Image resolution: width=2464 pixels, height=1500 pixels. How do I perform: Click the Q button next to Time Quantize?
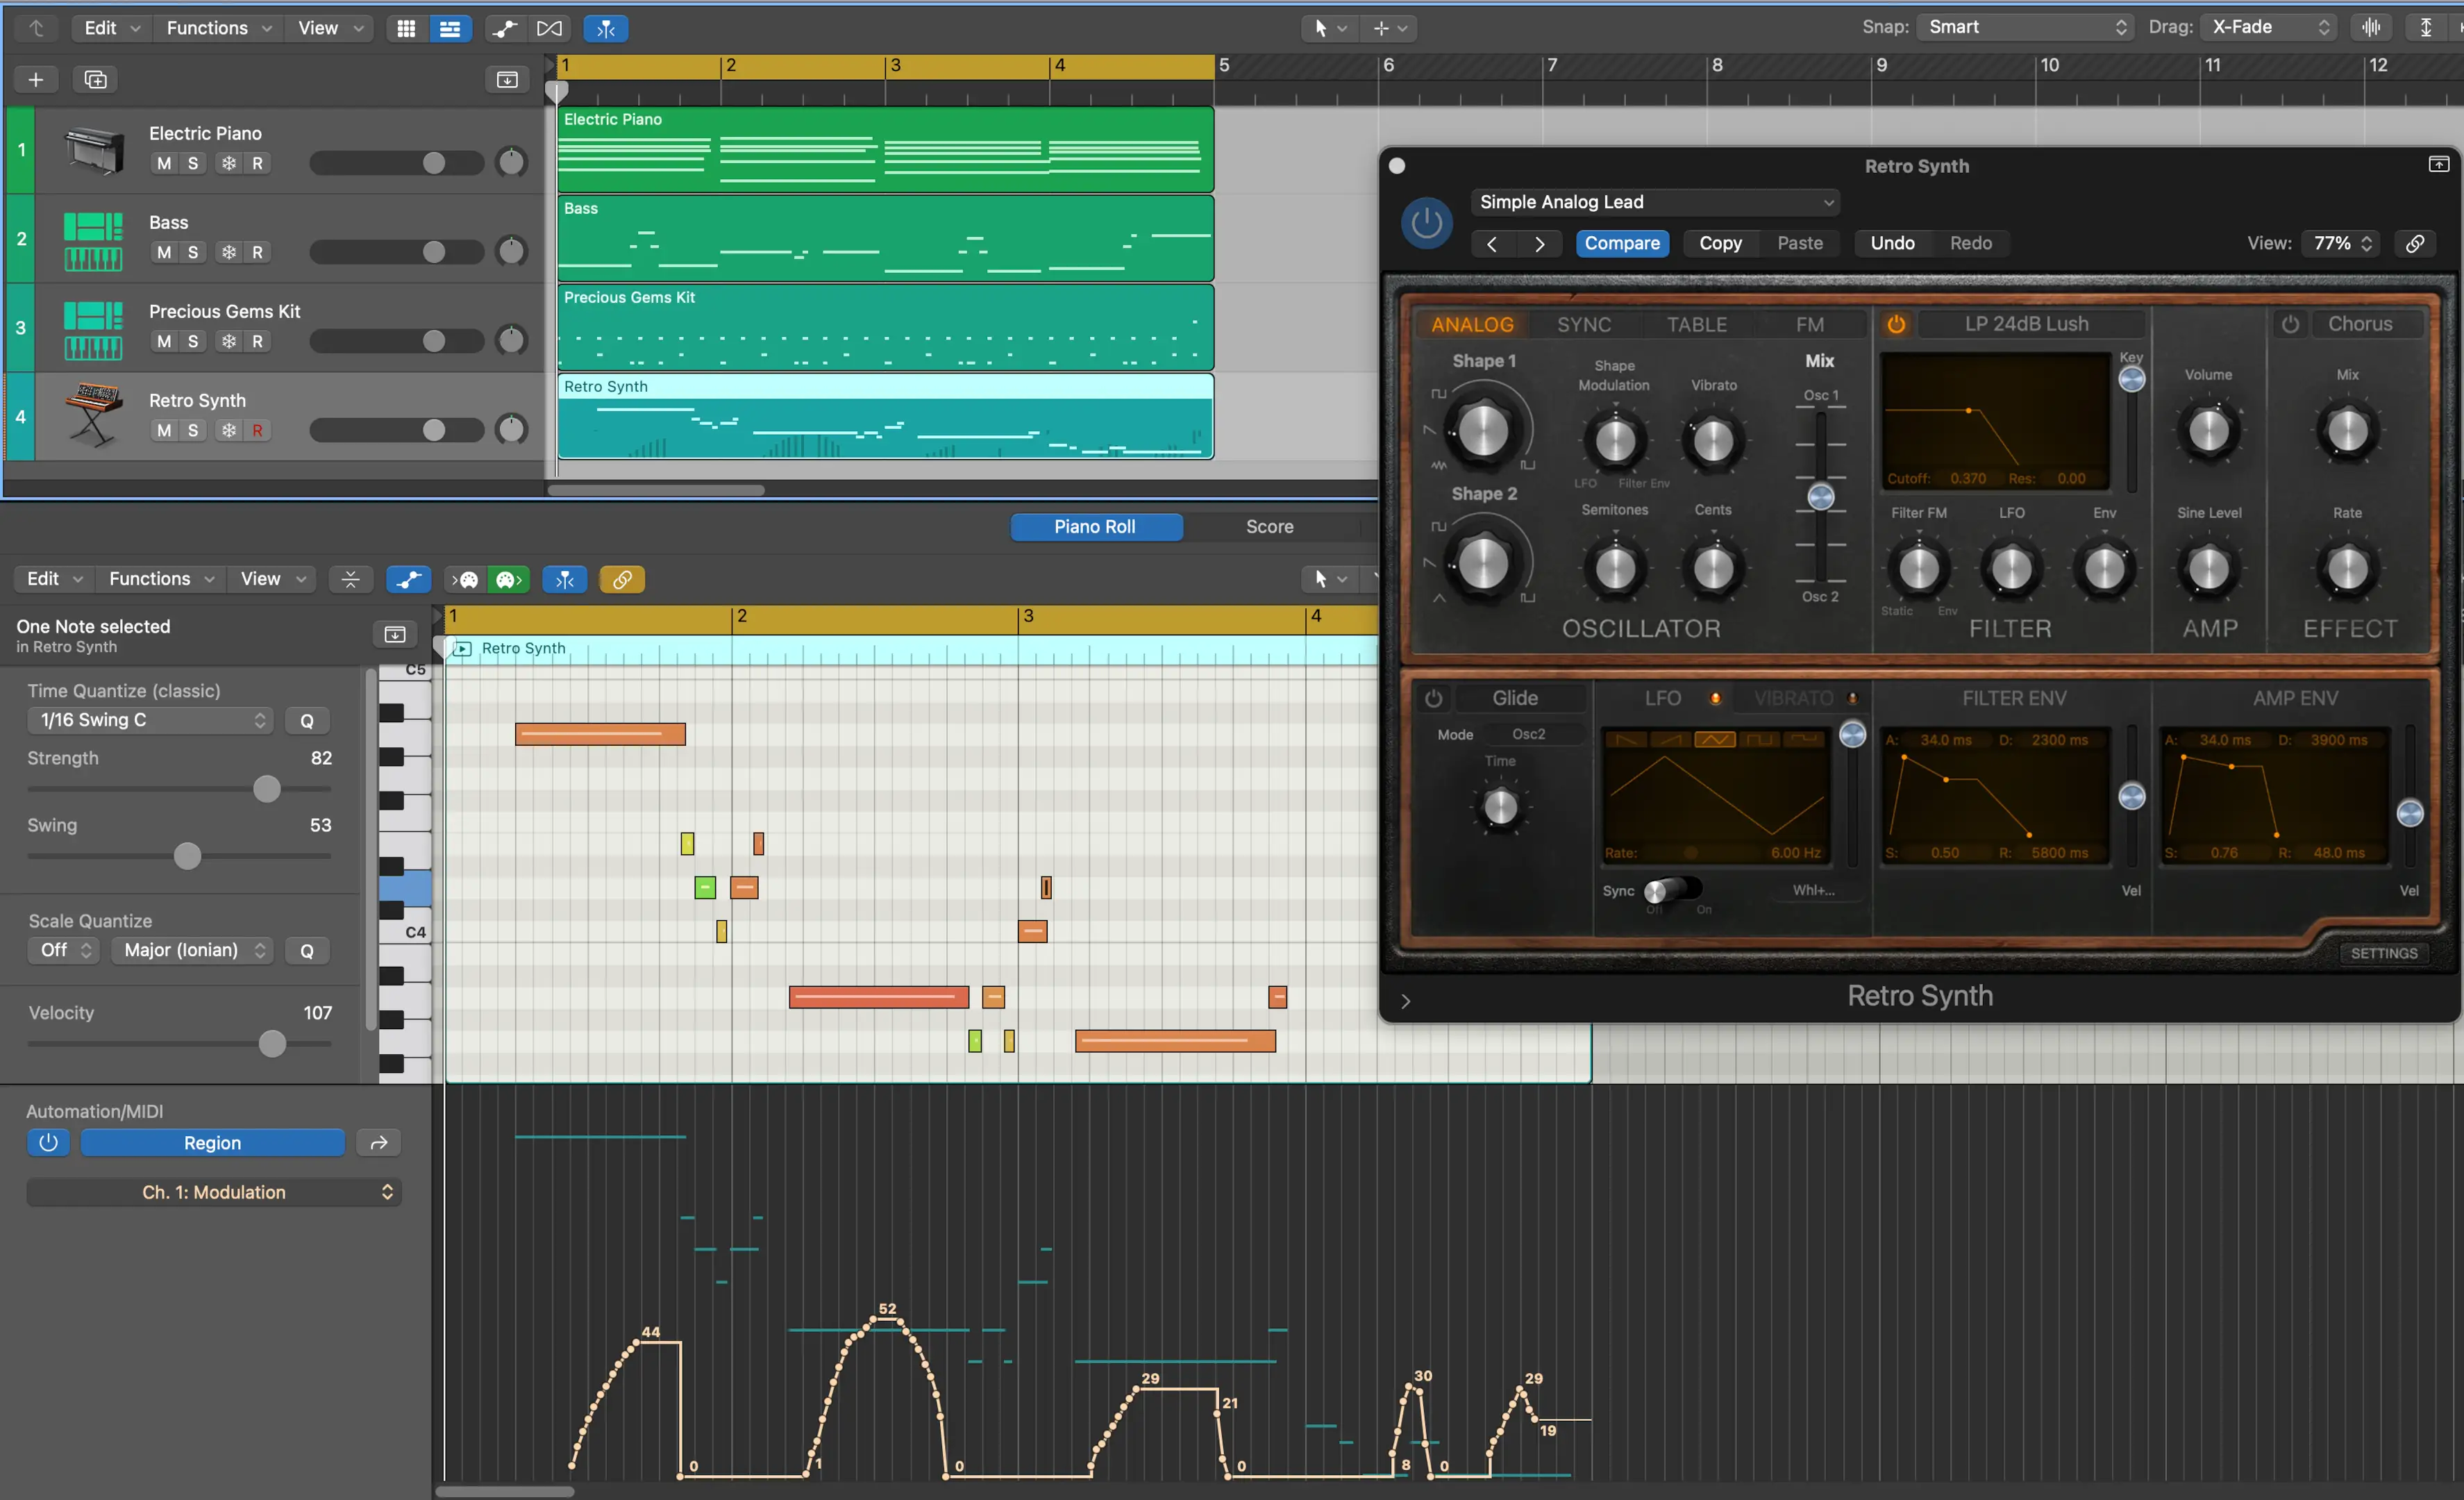[307, 720]
